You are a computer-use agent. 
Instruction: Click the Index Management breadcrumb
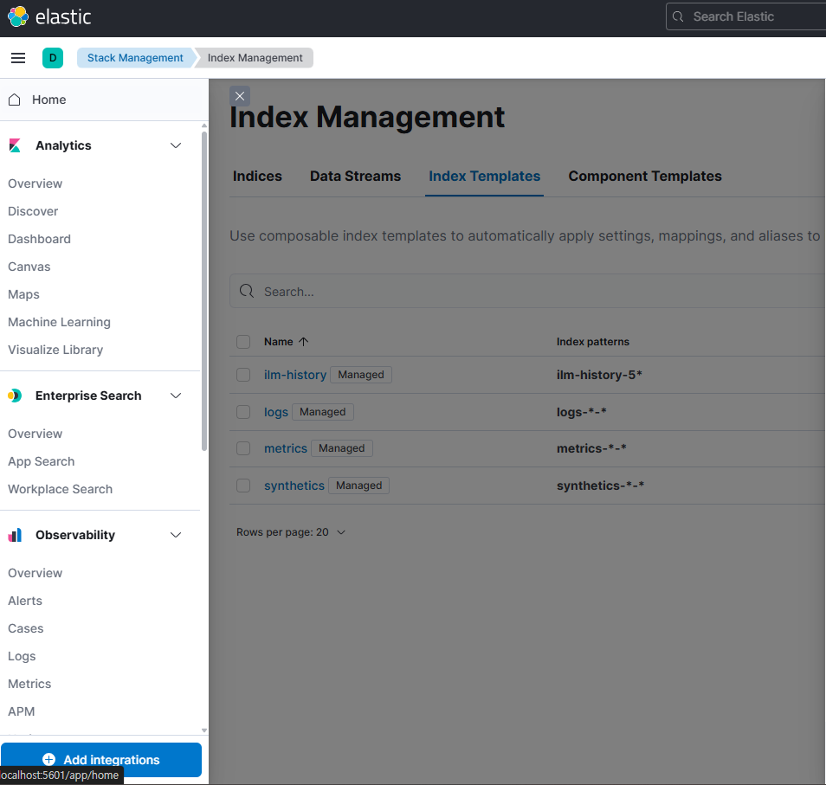click(255, 58)
